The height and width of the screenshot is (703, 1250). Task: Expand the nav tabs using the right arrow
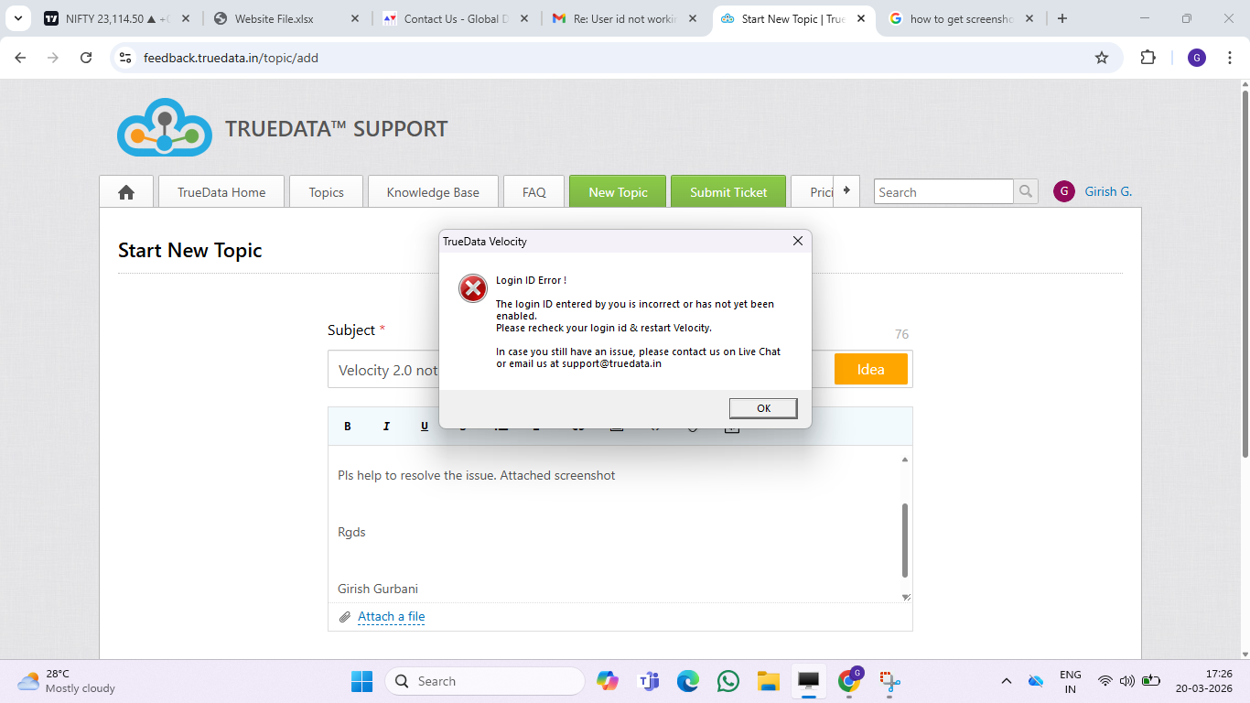(x=846, y=190)
